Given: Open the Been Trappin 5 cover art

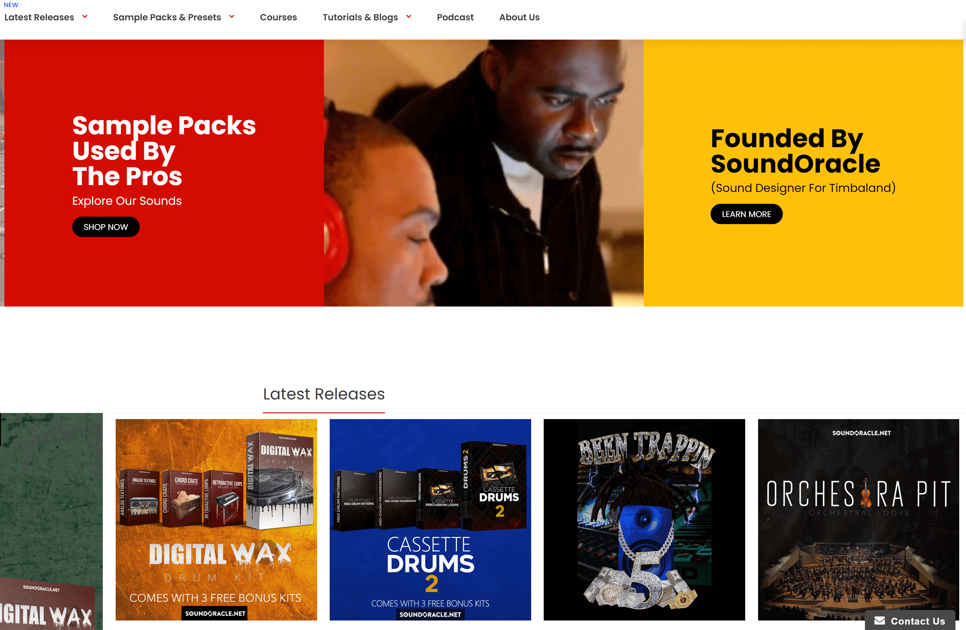Looking at the screenshot, I should [x=644, y=519].
